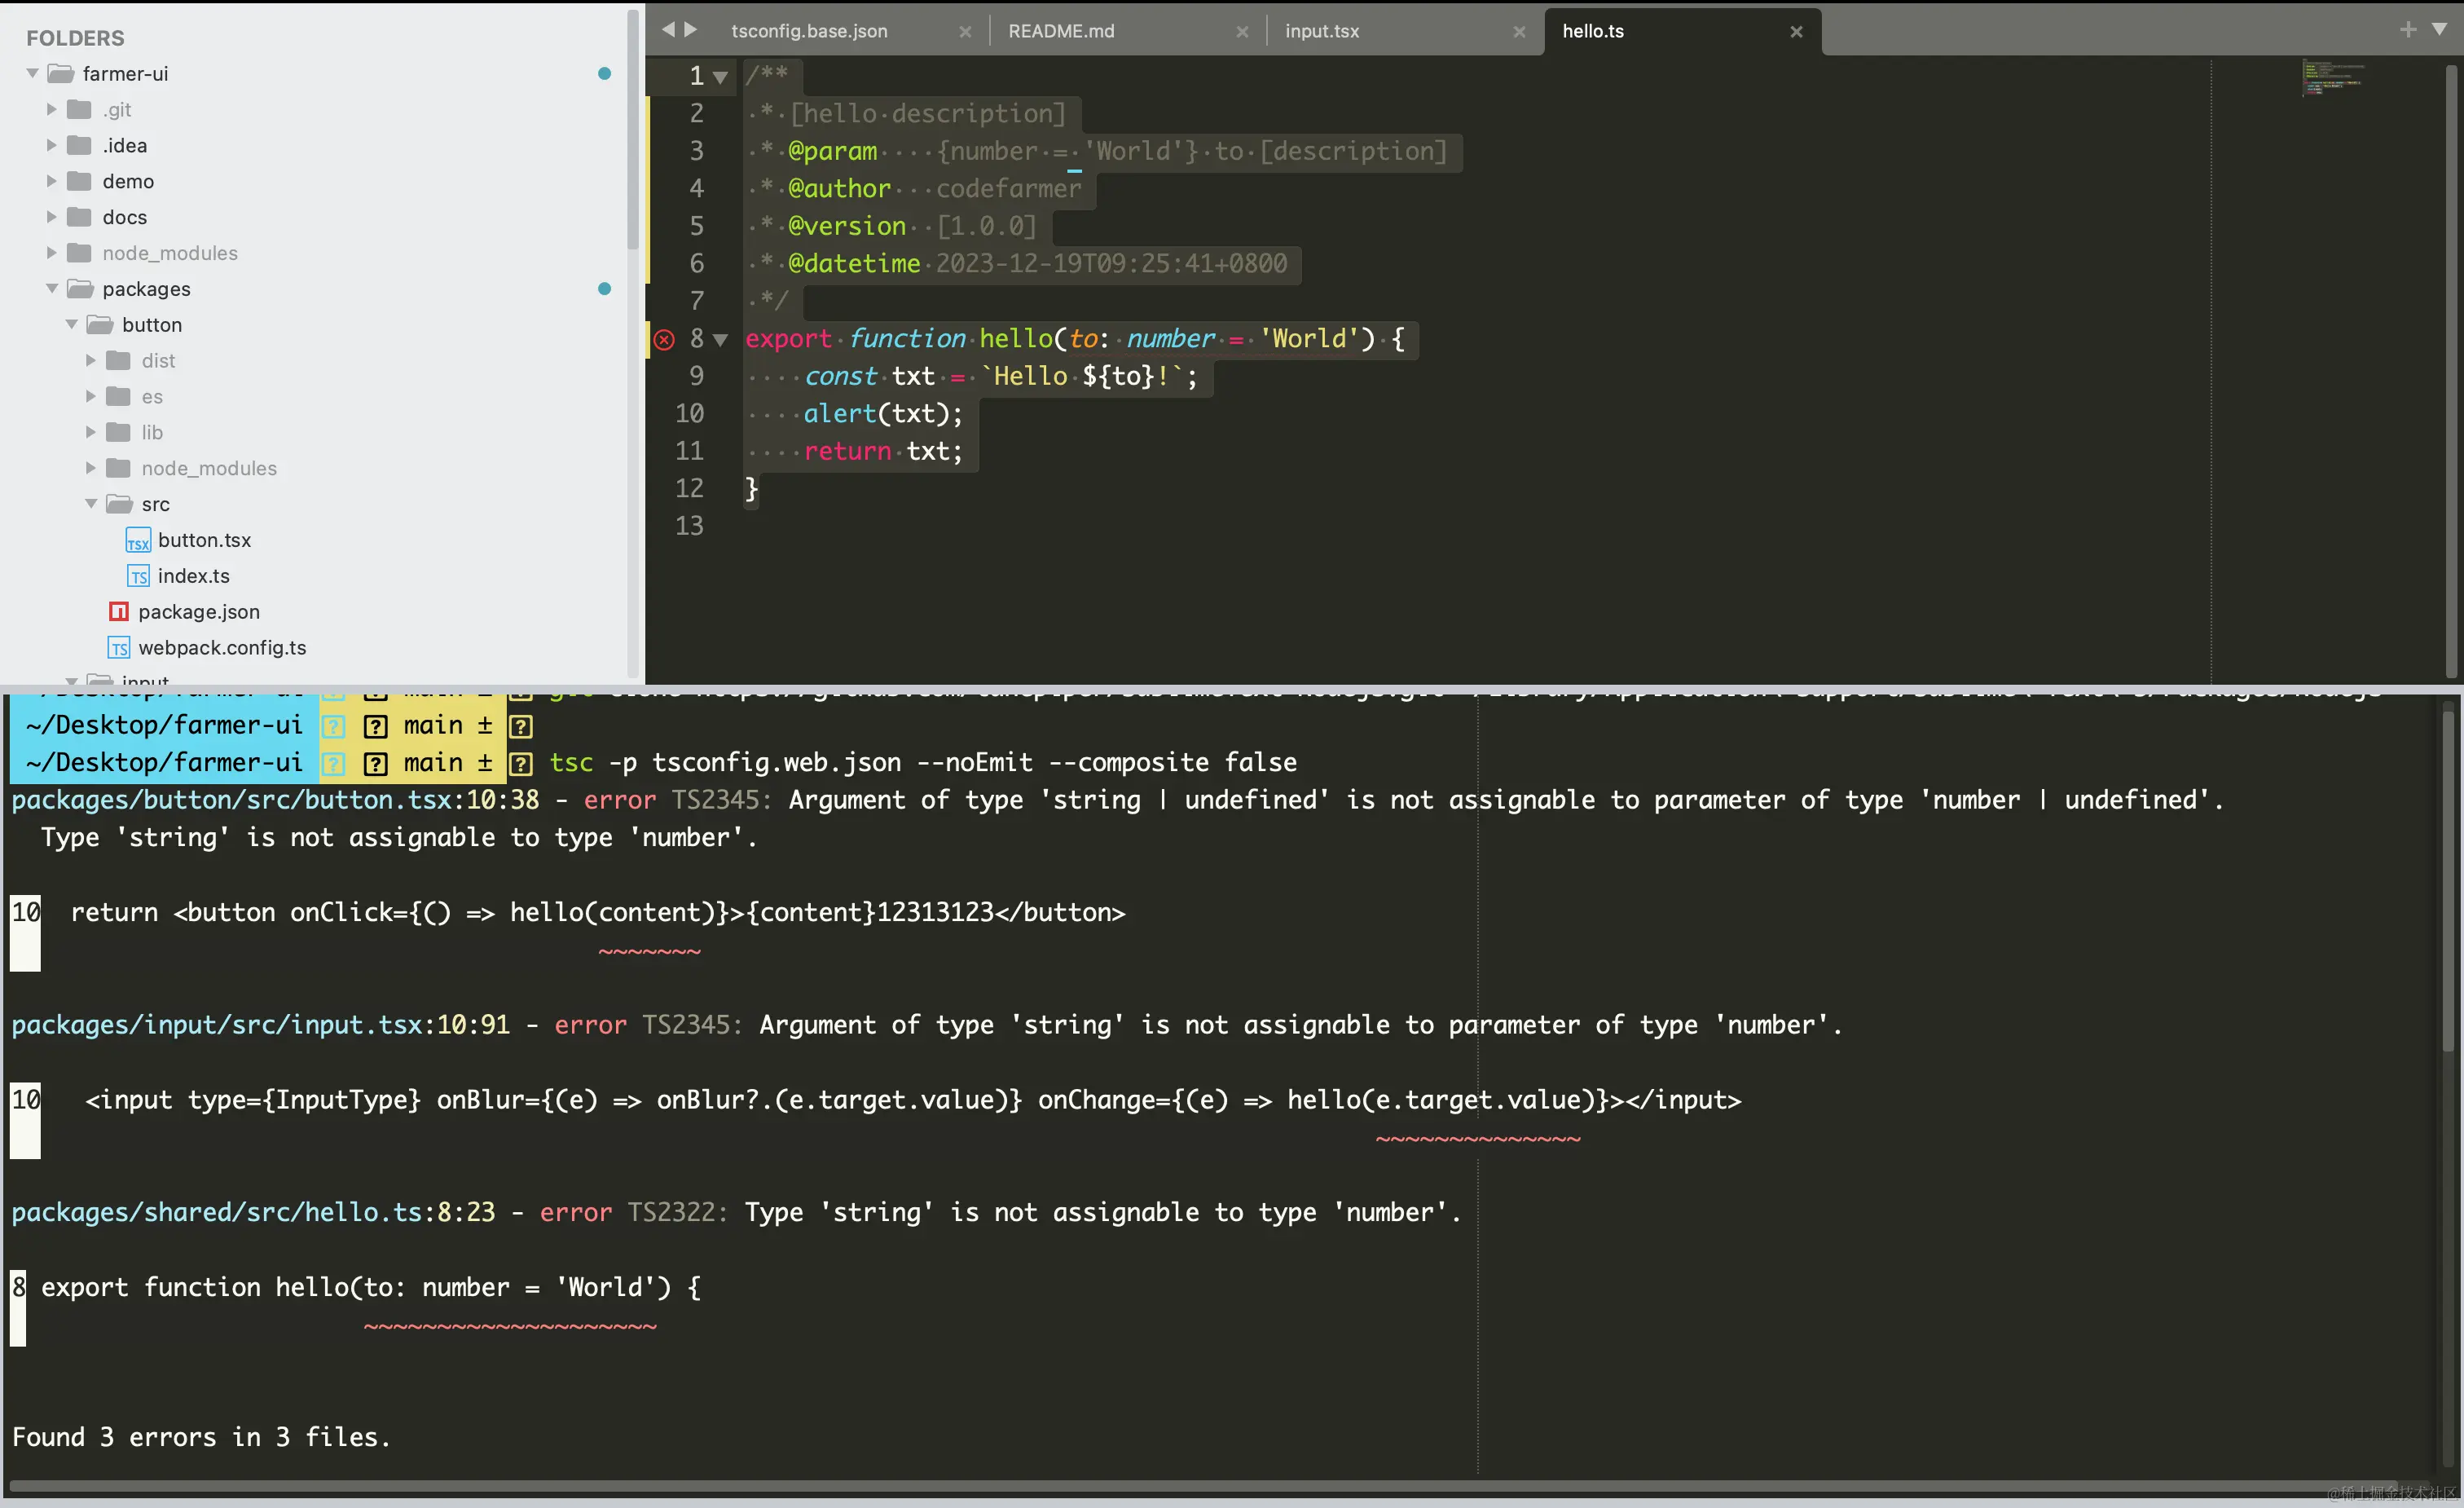Expand the .idea folder arrow
Image resolution: width=2464 pixels, height=1508 pixels.
pos(52,145)
